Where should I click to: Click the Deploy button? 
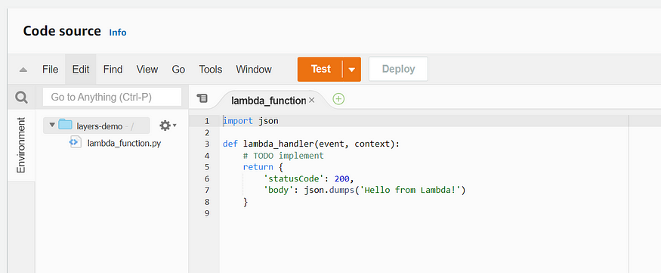(x=398, y=70)
